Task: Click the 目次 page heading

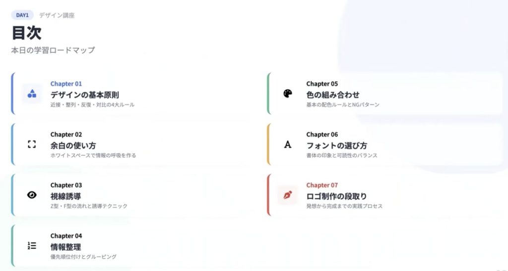Action: [x=26, y=33]
